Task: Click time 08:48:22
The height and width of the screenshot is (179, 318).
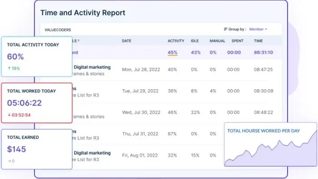Action: (x=263, y=112)
